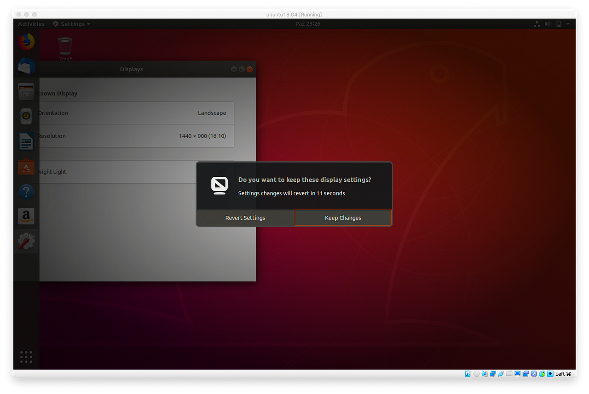Click the Settings wrench-gear icon in the dock
This screenshot has height=394, width=589.
tap(26, 241)
